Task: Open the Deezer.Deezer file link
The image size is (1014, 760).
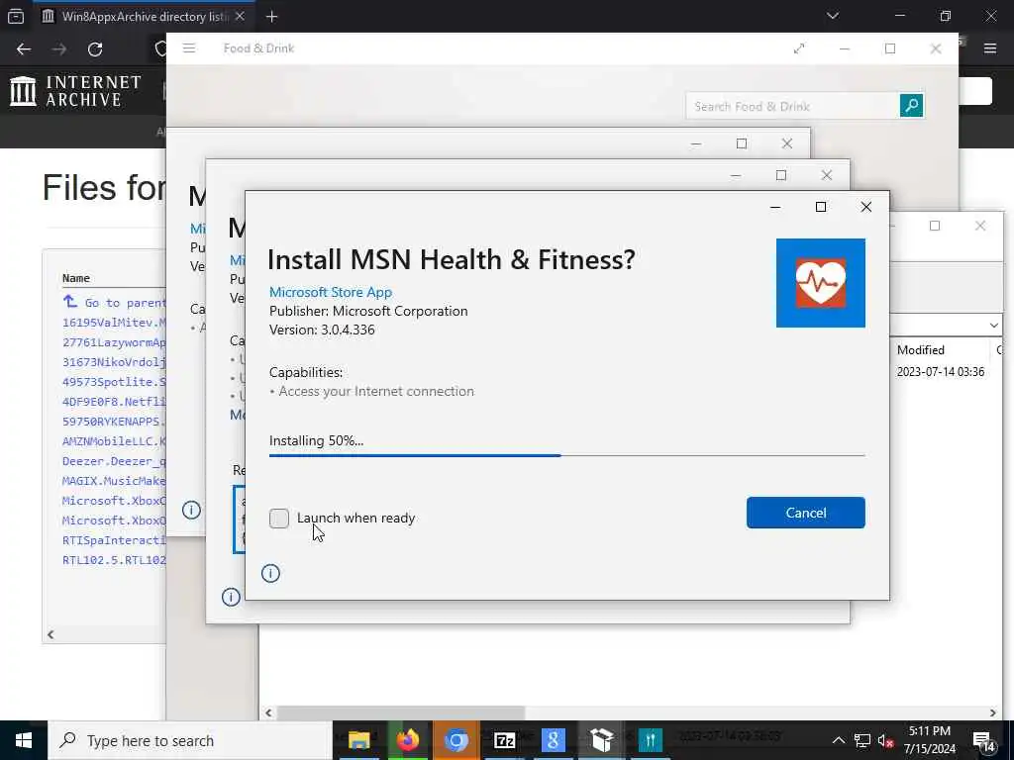Action: 114,461
